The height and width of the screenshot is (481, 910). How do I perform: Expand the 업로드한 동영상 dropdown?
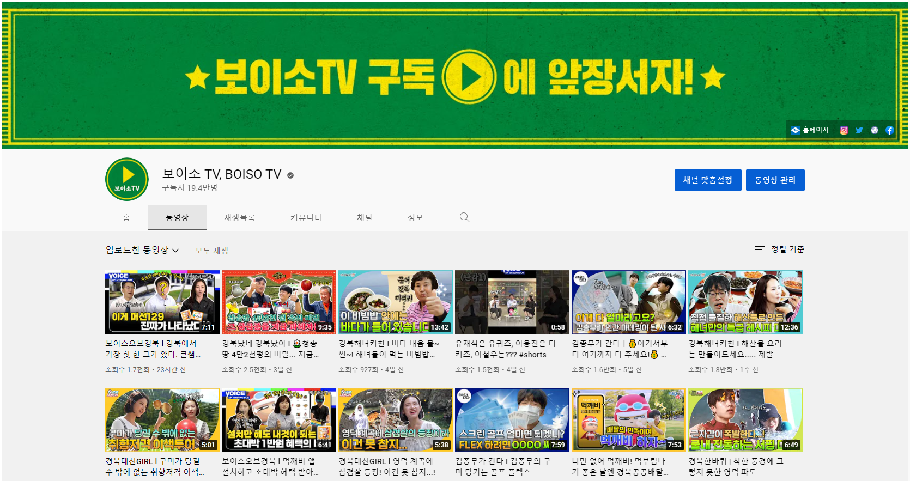142,250
